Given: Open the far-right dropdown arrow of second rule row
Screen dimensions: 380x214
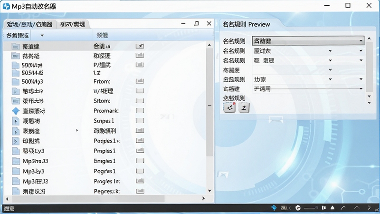Looking at the screenshot, I should coord(361,51).
